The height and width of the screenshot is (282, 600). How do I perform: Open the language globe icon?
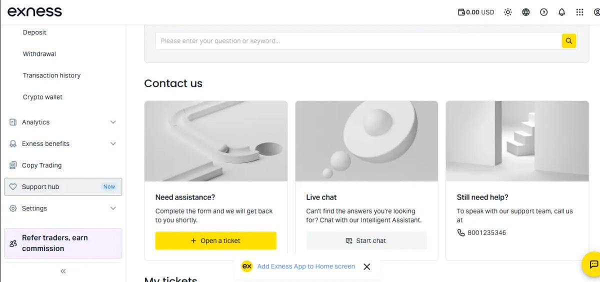click(526, 12)
